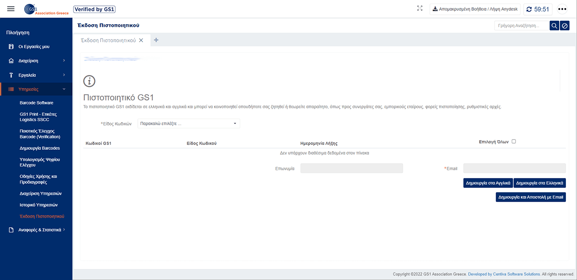Click the Οι Εργασίες μου sidebar icon
The height and width of the screenshot is (280, 577).
[x=11, y=47]
